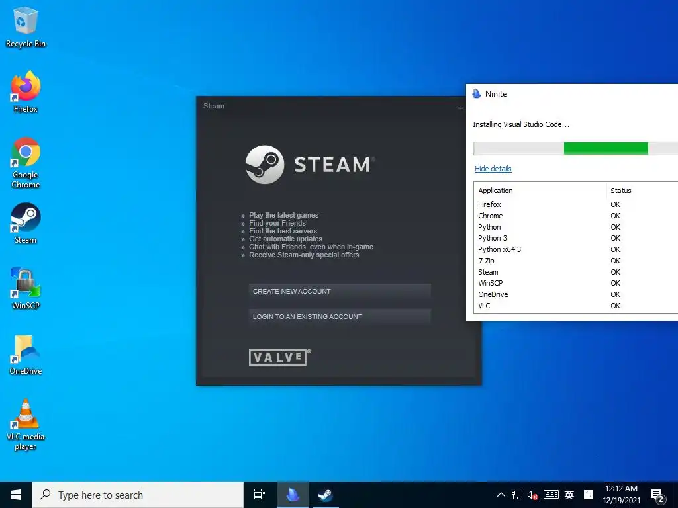Viewport: 678px width, 508px height.
Task: Select the Chrome row in Ninite list
Action: 576,216
